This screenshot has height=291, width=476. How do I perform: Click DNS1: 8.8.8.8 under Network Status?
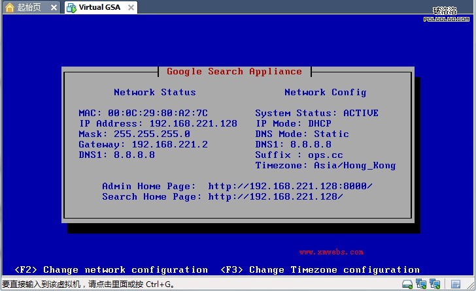(x=116, y=155)
